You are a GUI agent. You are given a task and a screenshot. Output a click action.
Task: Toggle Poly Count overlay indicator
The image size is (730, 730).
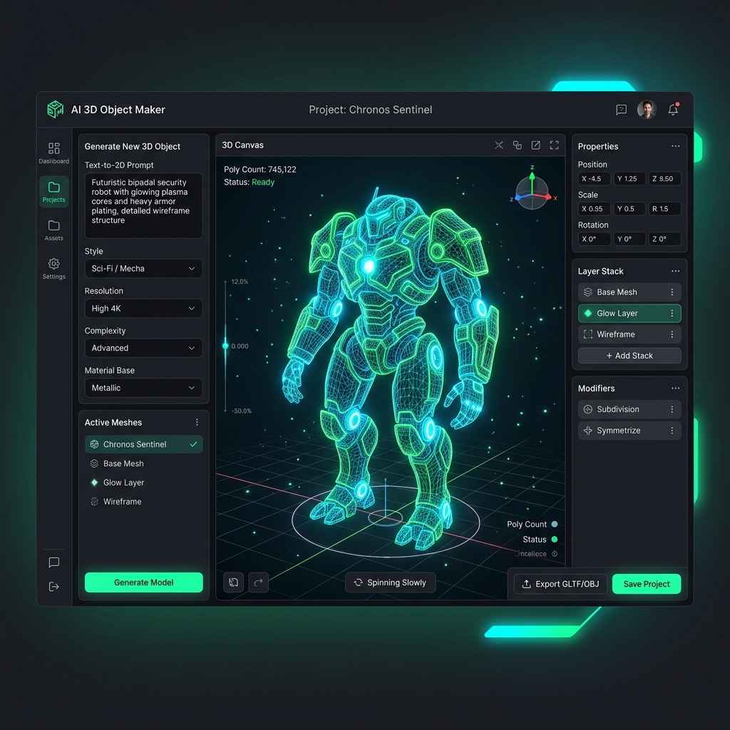pos(555,524)
